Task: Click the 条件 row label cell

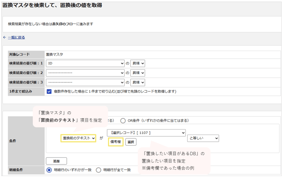Action: pyautogui.click(x=26, y=141)
